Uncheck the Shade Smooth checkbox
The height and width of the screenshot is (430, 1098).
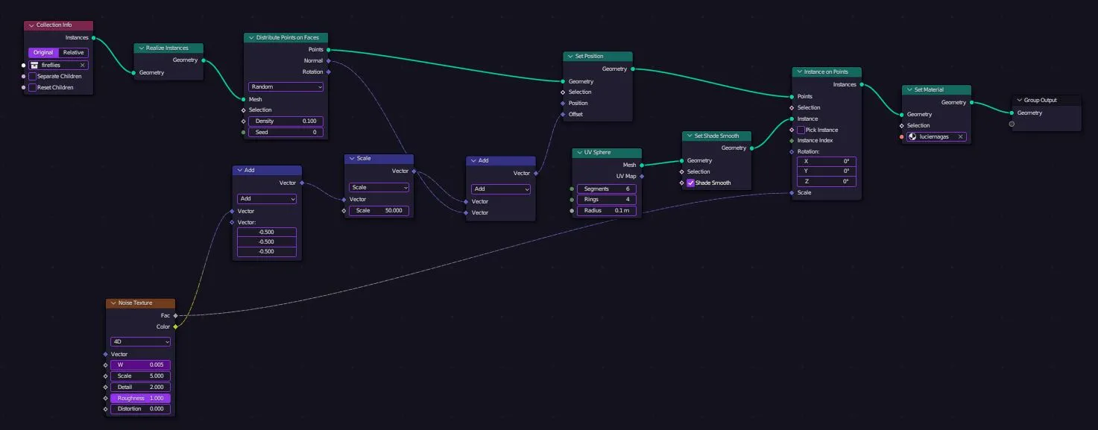click(x=690, y=183)
